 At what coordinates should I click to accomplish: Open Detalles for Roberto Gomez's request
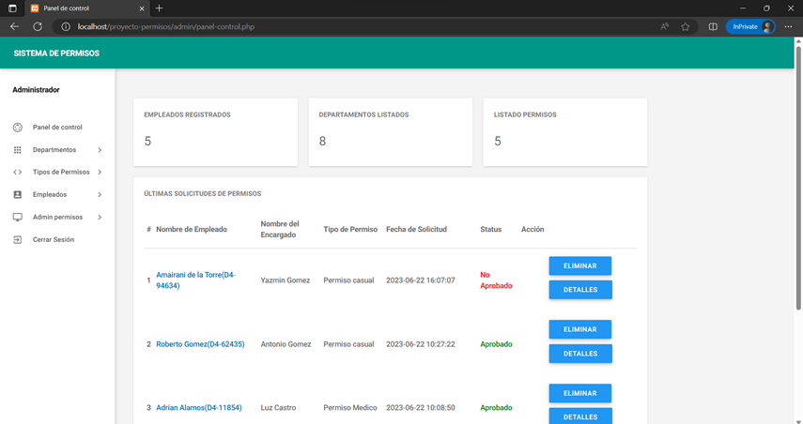click(x=579, y=354)
